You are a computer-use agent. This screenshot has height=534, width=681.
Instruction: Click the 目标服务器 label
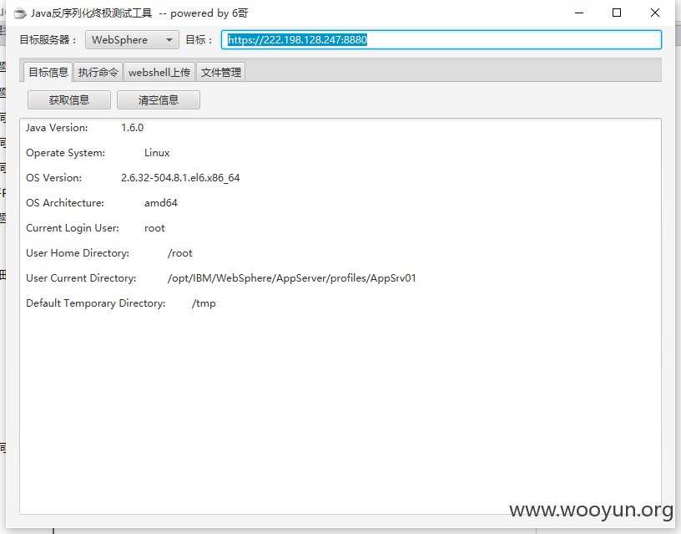click(x=48, y=40)
